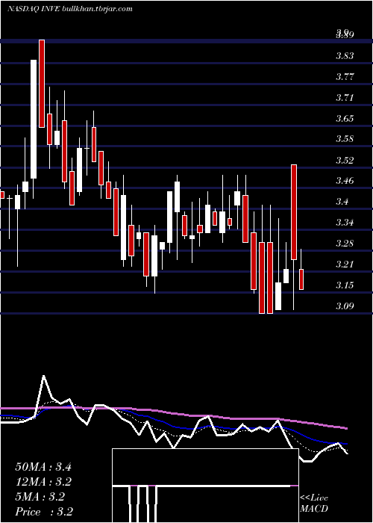Click the last red candlestick on the right

click(301, 279)
